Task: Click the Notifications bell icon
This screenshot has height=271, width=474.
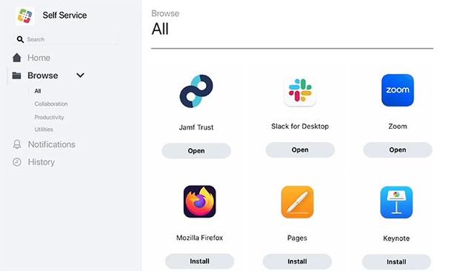Action: tap(17, 144)
